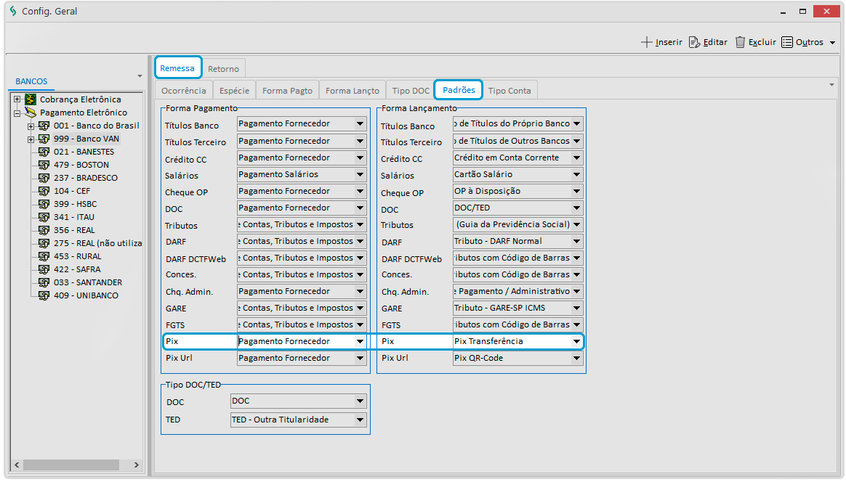Open Forma Pagamento Pix dropdown
This screenshot has width=846, height=482.
[x=360, y=341]
